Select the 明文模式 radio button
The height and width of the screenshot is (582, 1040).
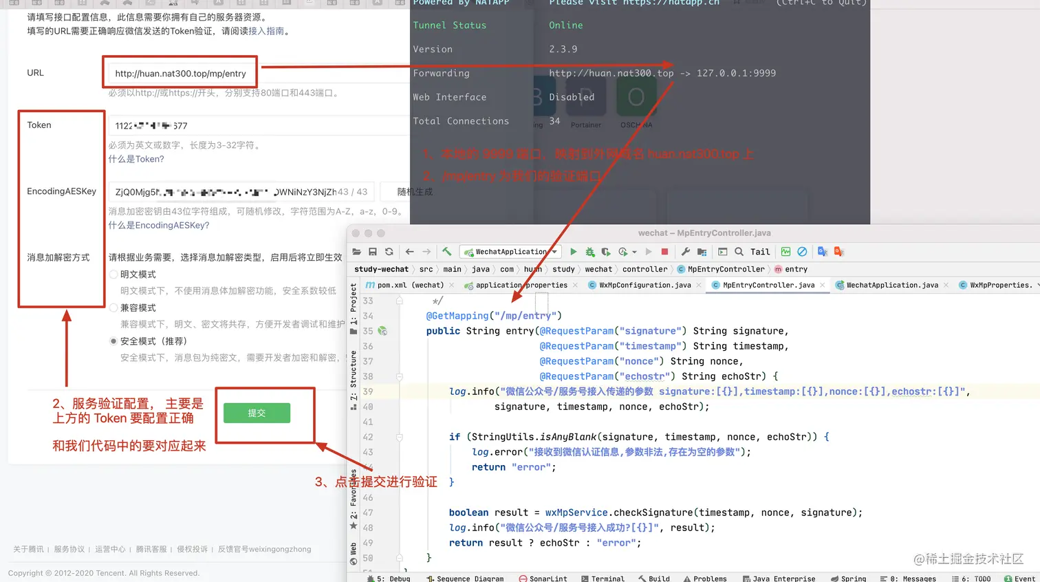[113, 274]
